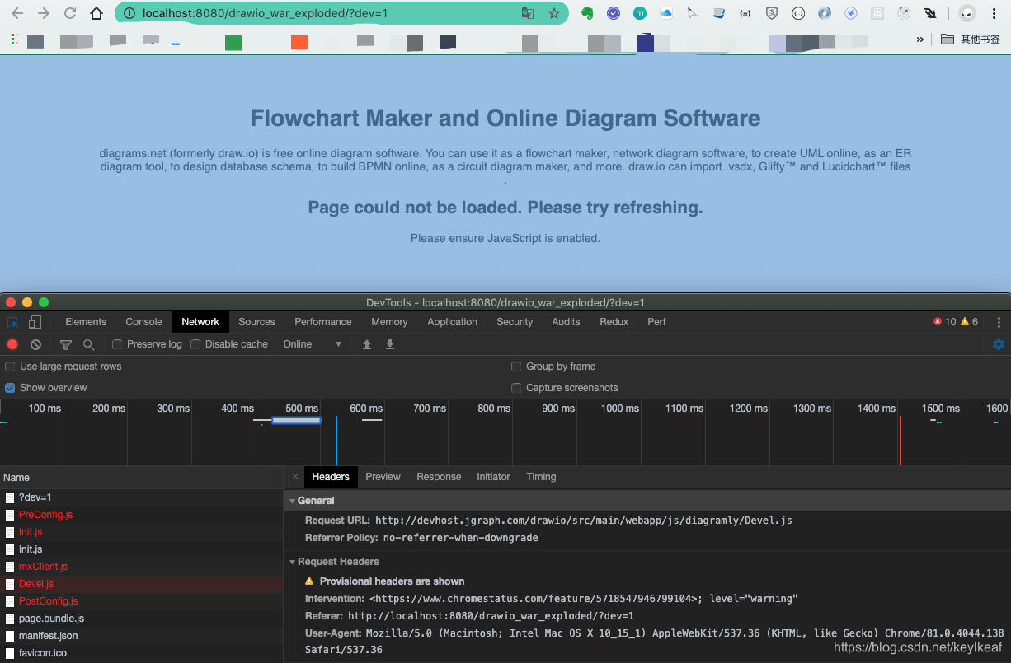
Task: Click the red error count indicator
Action: click(944, 322)
